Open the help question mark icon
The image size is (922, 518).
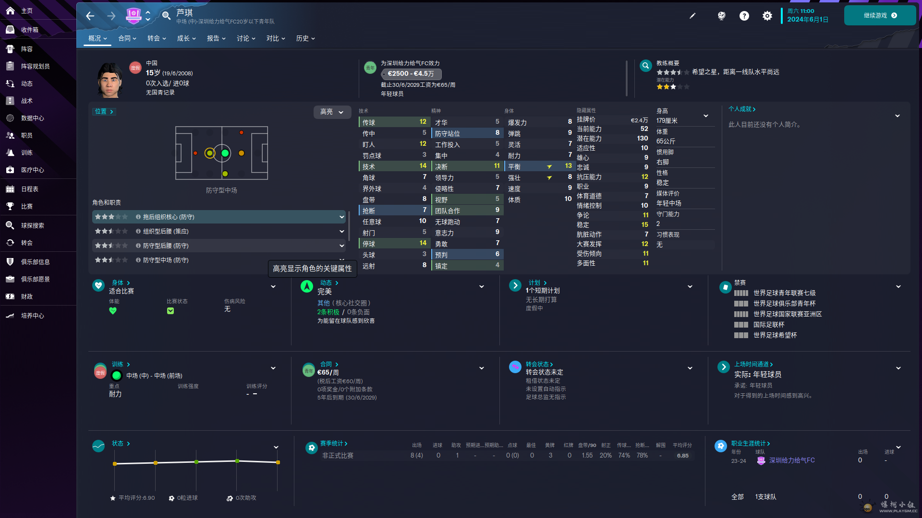tap(744, 16)
